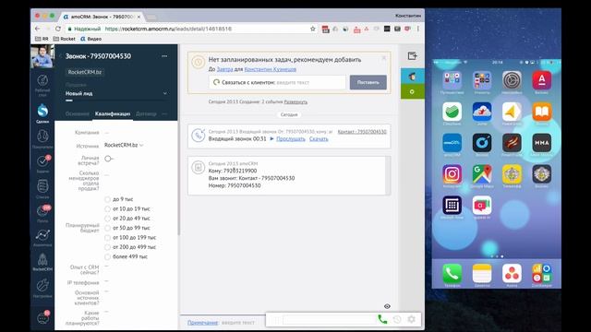This screenshot has height=332, width=591.
Task: Select budget option от 50 до 99 тыс
Action: [x=107, y=228]
